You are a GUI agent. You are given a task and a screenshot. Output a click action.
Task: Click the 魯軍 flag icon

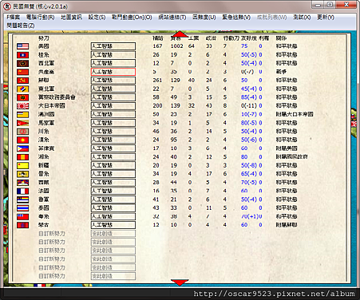point(22,199)
